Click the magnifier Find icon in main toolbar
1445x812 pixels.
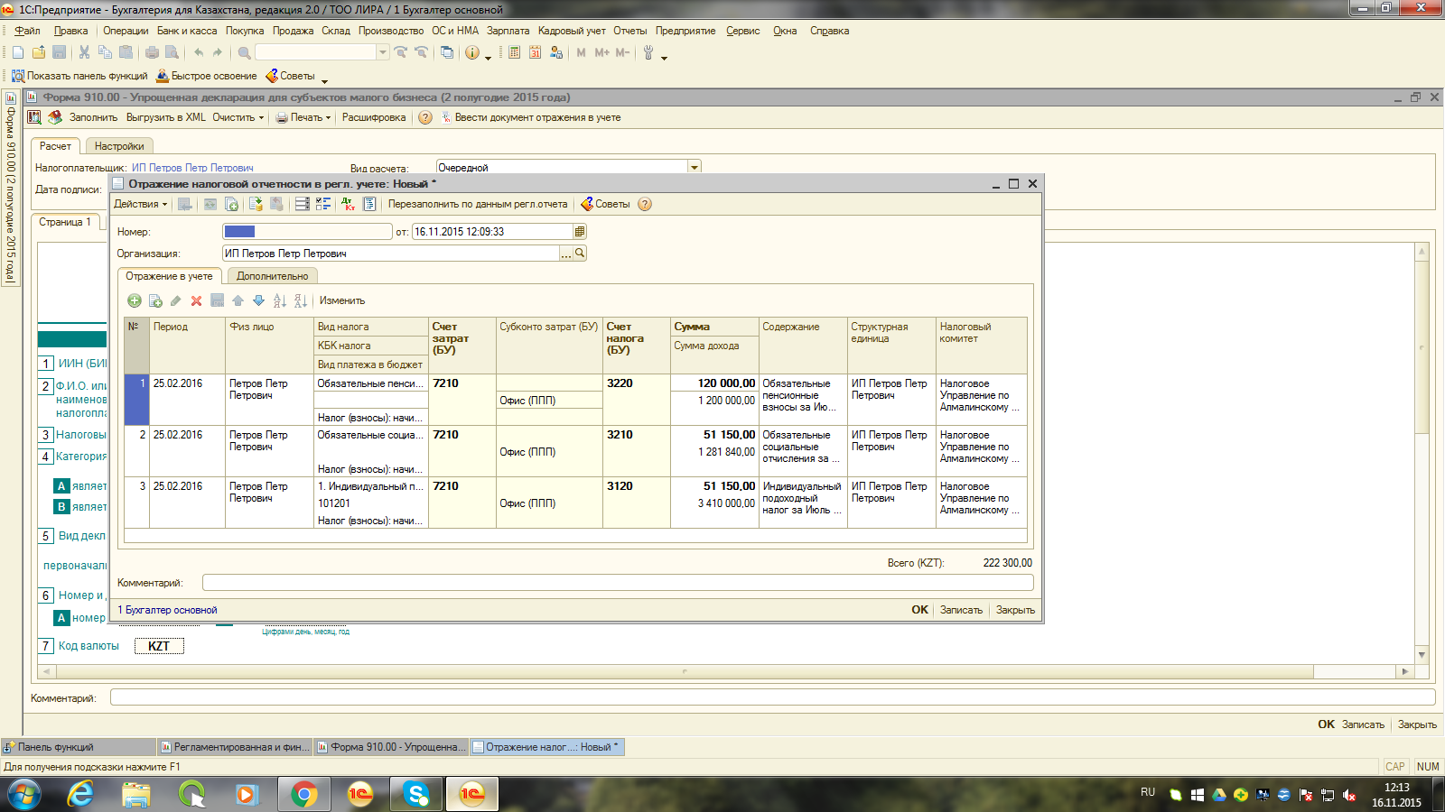[x=244, y=52]
